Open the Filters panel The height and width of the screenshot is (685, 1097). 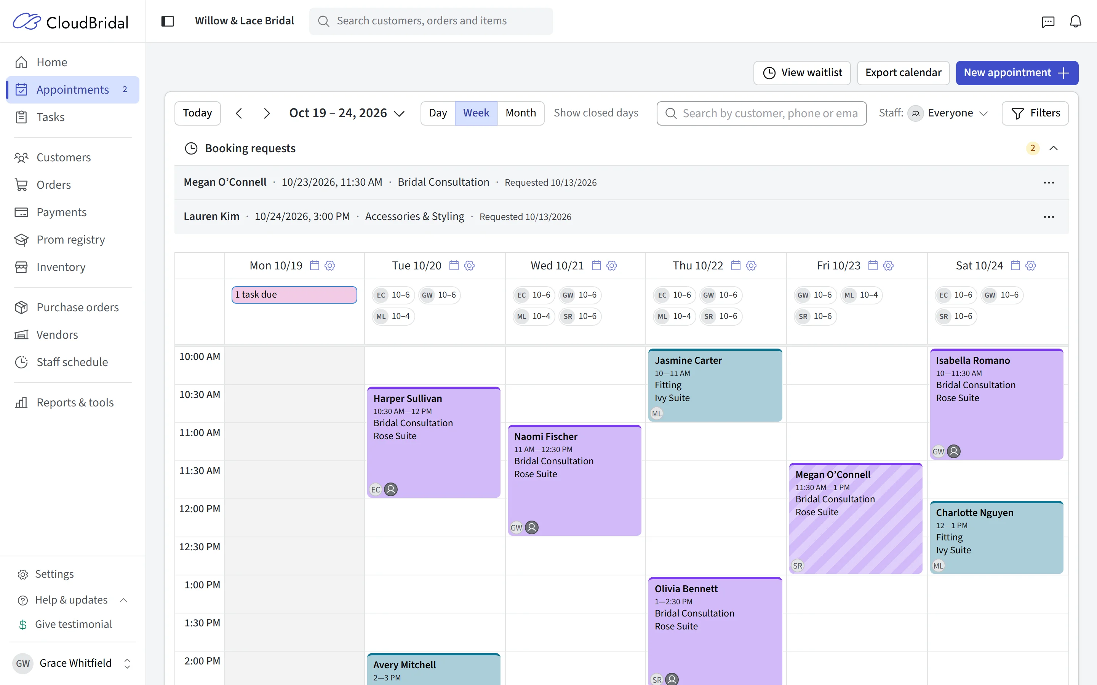(1035, 113)
